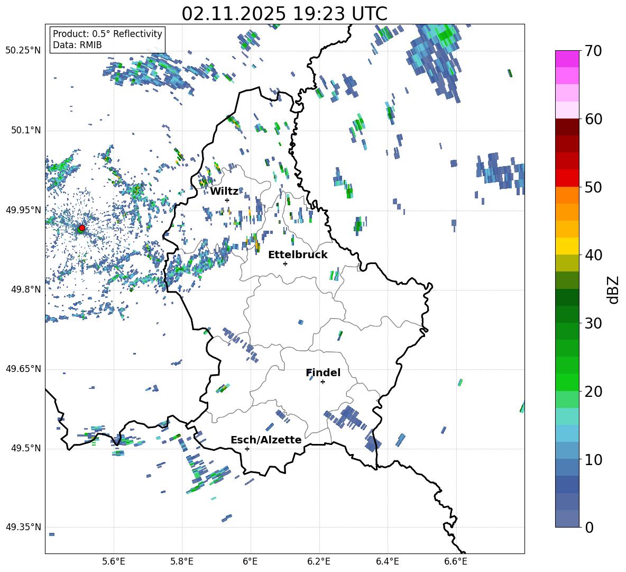
Task: Click the Wiltz city label
Action: coord(224,192)
